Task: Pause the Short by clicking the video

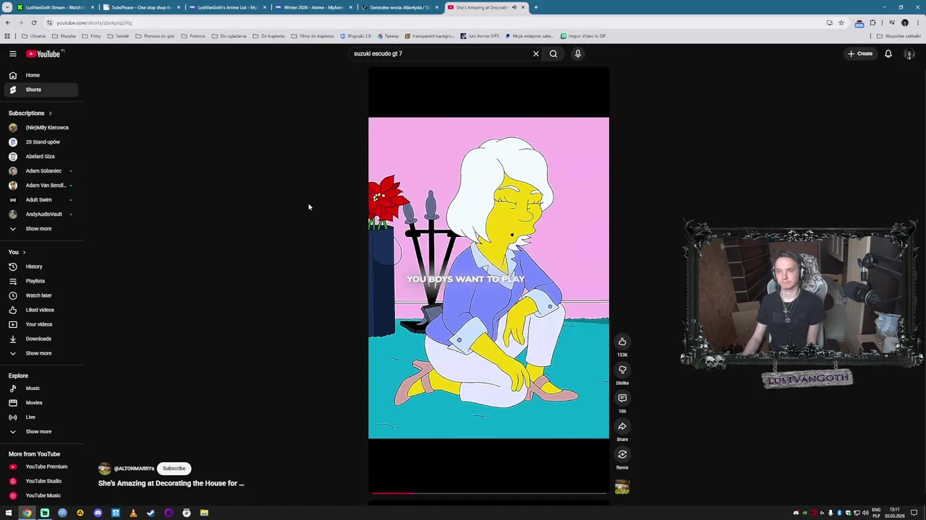Action: [488, 278]
